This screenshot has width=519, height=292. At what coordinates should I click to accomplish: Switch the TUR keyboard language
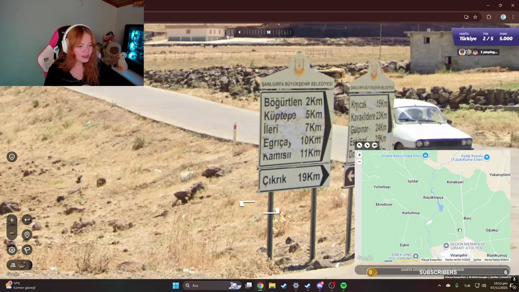(x=467, y=286)
